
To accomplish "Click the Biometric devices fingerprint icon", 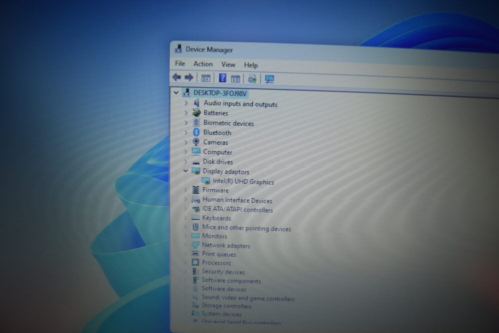I will tap(196, 122).
